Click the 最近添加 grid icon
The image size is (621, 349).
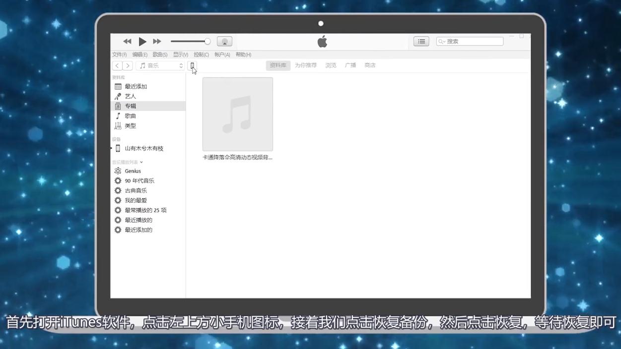point(118,86)
